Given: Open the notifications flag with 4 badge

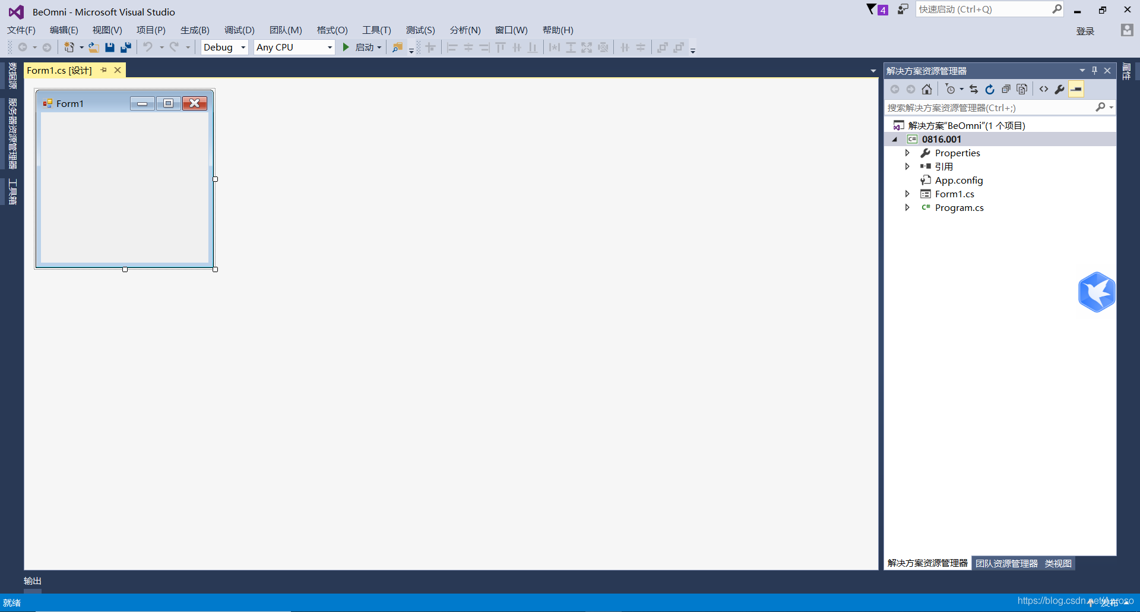Looking at the screenshot, I should (x=877, y=10).
